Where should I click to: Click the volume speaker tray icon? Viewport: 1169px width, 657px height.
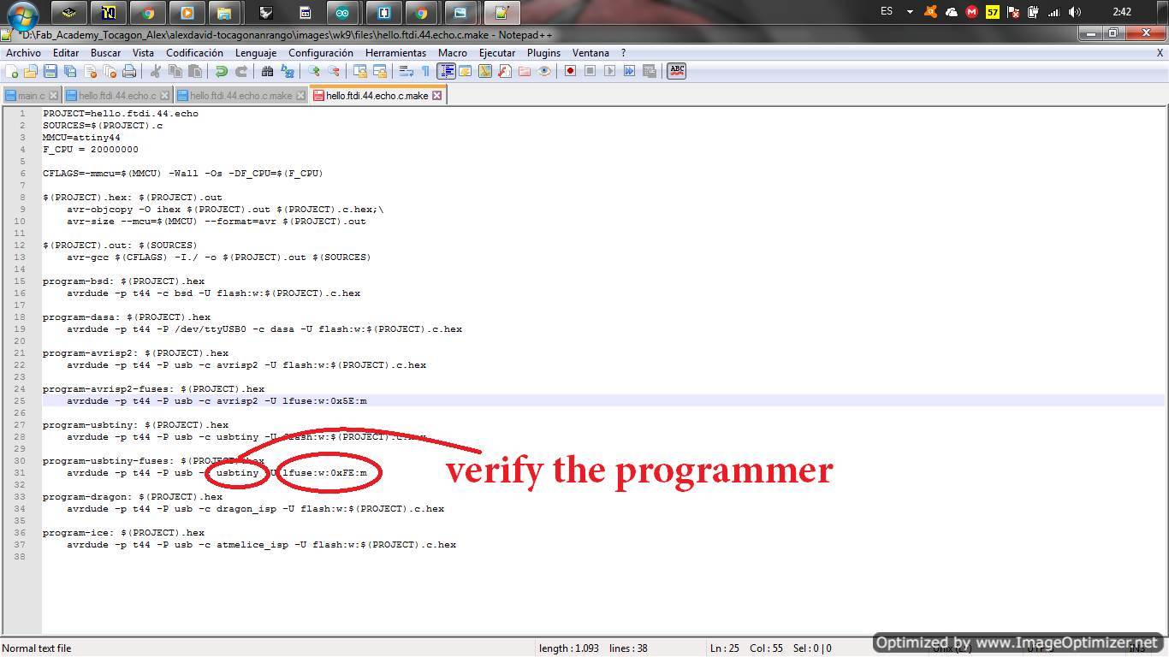pos(1075,12)
